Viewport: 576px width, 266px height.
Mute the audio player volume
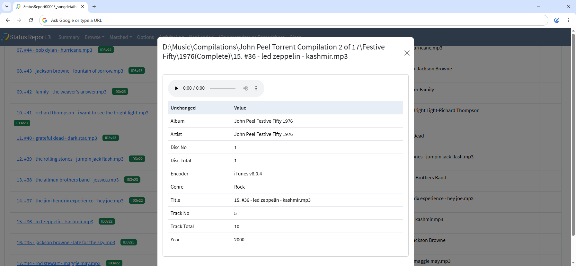point(245,88)
